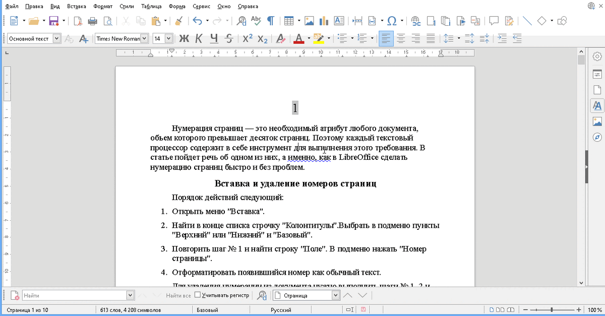Toggle bold formatting (Ж)
Screen dimensions: 605x316
pos(184,38)
